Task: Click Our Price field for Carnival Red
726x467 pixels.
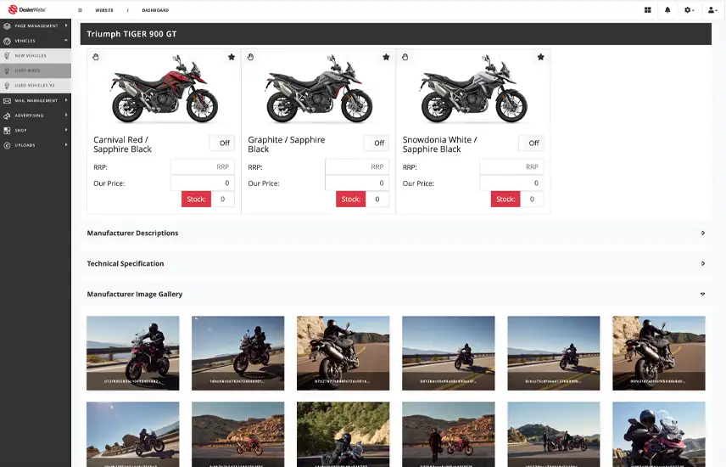Action: point(203,183)
